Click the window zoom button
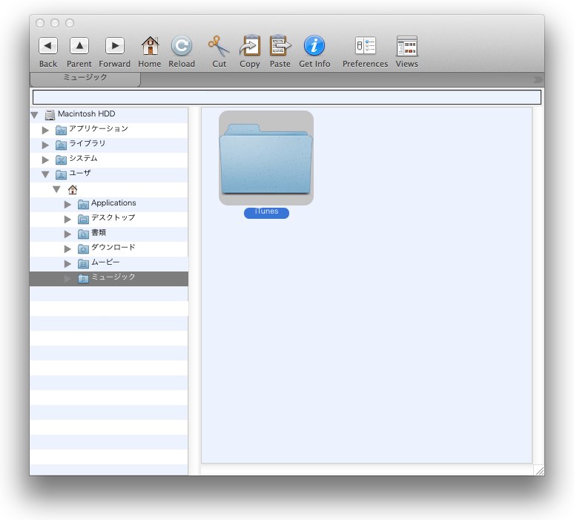Image resolution: width=574 pixels, height=520 pixels. (70, 23)
